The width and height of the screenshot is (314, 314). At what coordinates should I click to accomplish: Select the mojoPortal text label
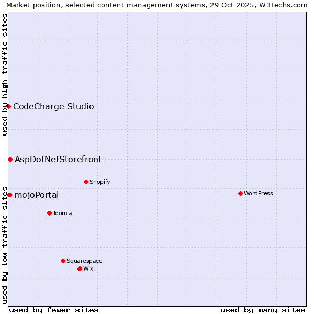tap(36, 195)
